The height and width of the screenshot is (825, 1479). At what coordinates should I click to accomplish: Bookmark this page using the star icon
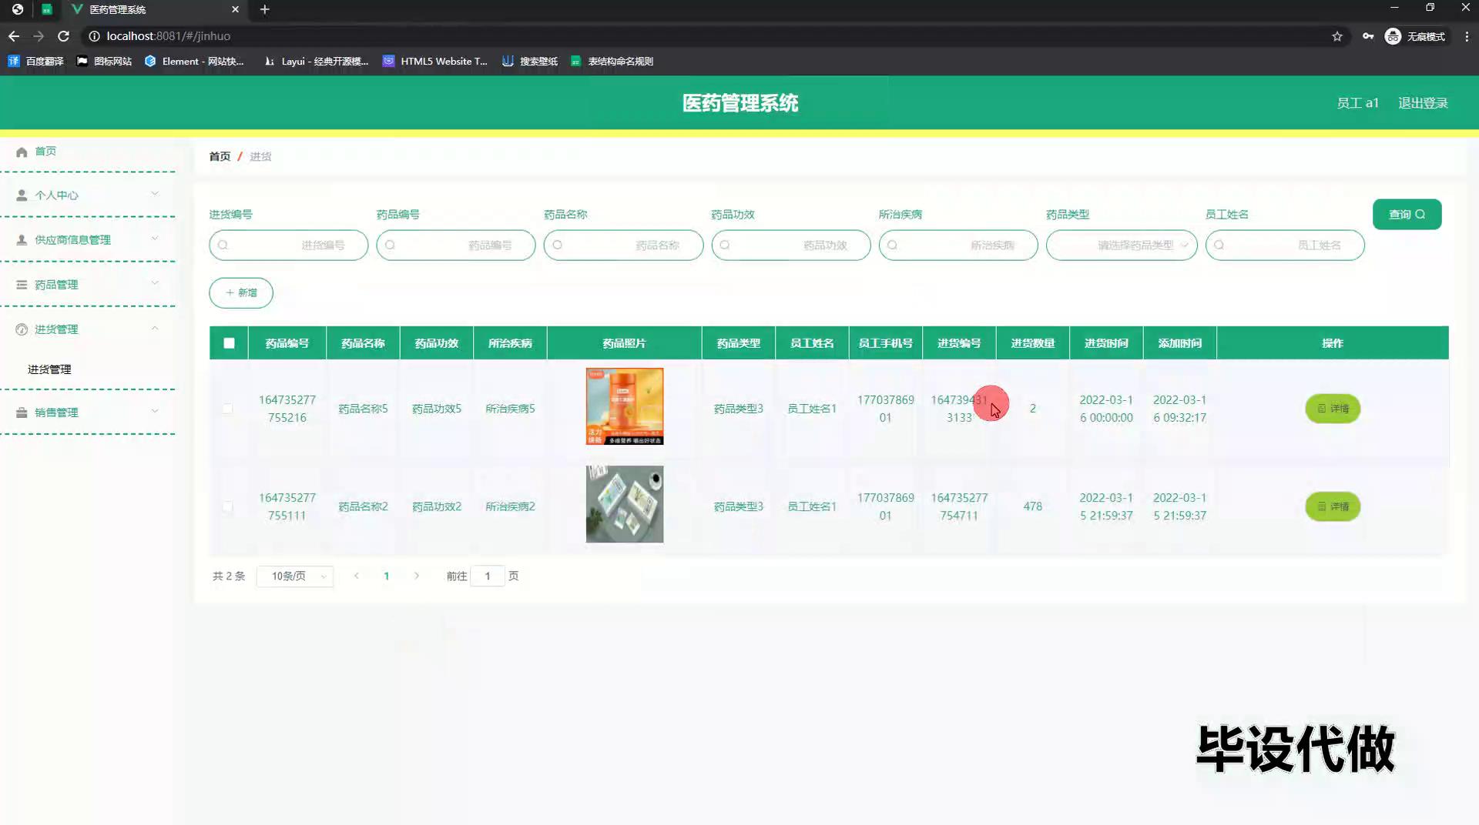coord(1337,36)
